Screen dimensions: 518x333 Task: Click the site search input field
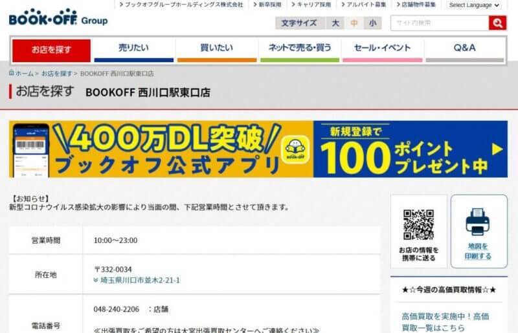[440, 23]
